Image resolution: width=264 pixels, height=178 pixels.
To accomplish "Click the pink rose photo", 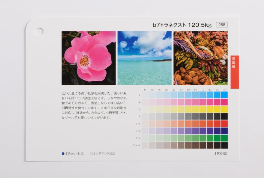I will 88,58.
